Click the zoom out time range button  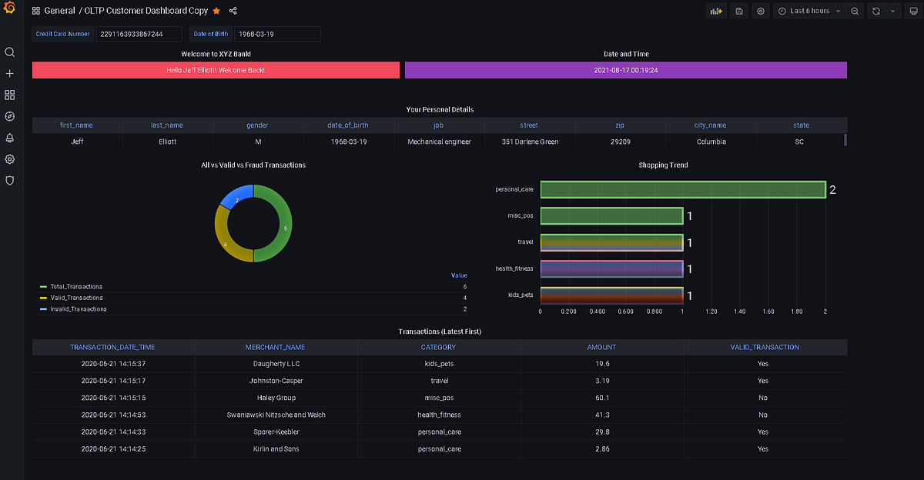coord(855,11)
